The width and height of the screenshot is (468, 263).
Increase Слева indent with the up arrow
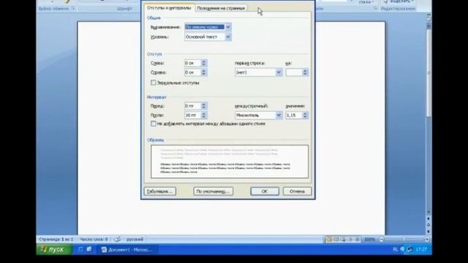203,61
